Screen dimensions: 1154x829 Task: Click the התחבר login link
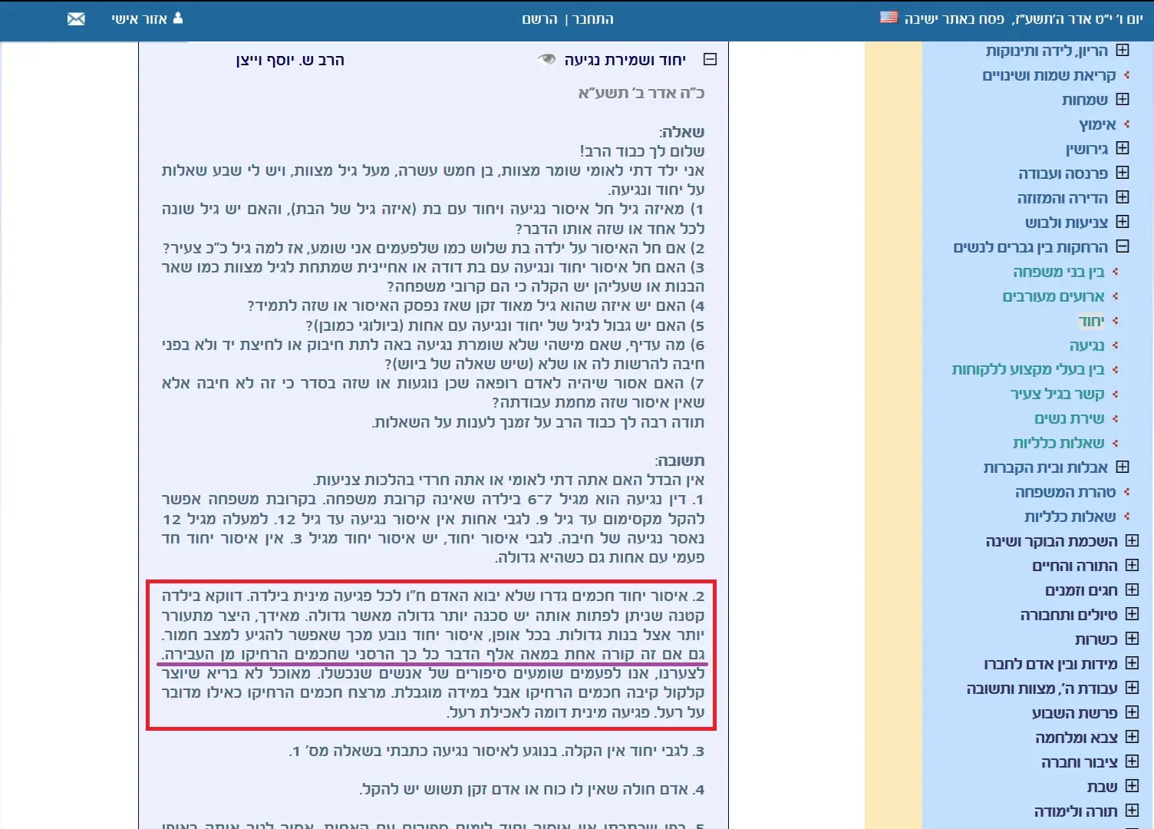point(593,19)
